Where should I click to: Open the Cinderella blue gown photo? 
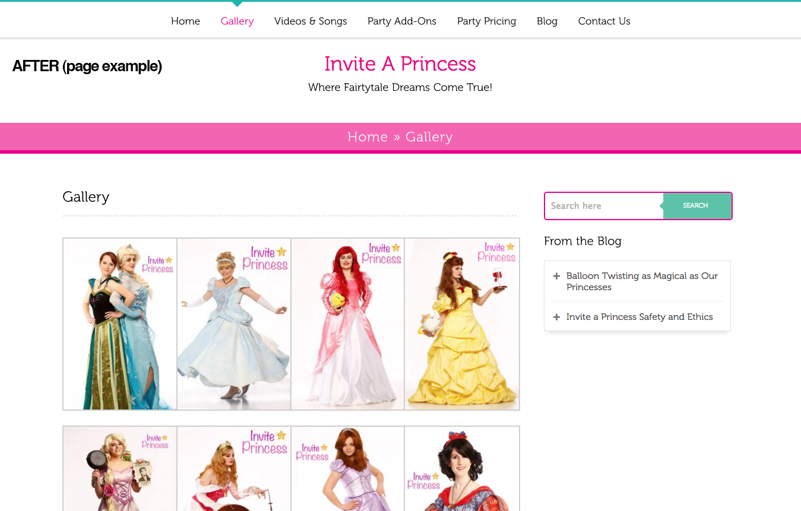tap(234, 324)
